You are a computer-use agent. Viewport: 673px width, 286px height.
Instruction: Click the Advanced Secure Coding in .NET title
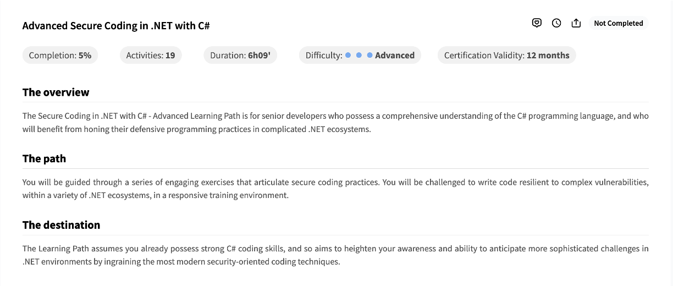point(116,26)
